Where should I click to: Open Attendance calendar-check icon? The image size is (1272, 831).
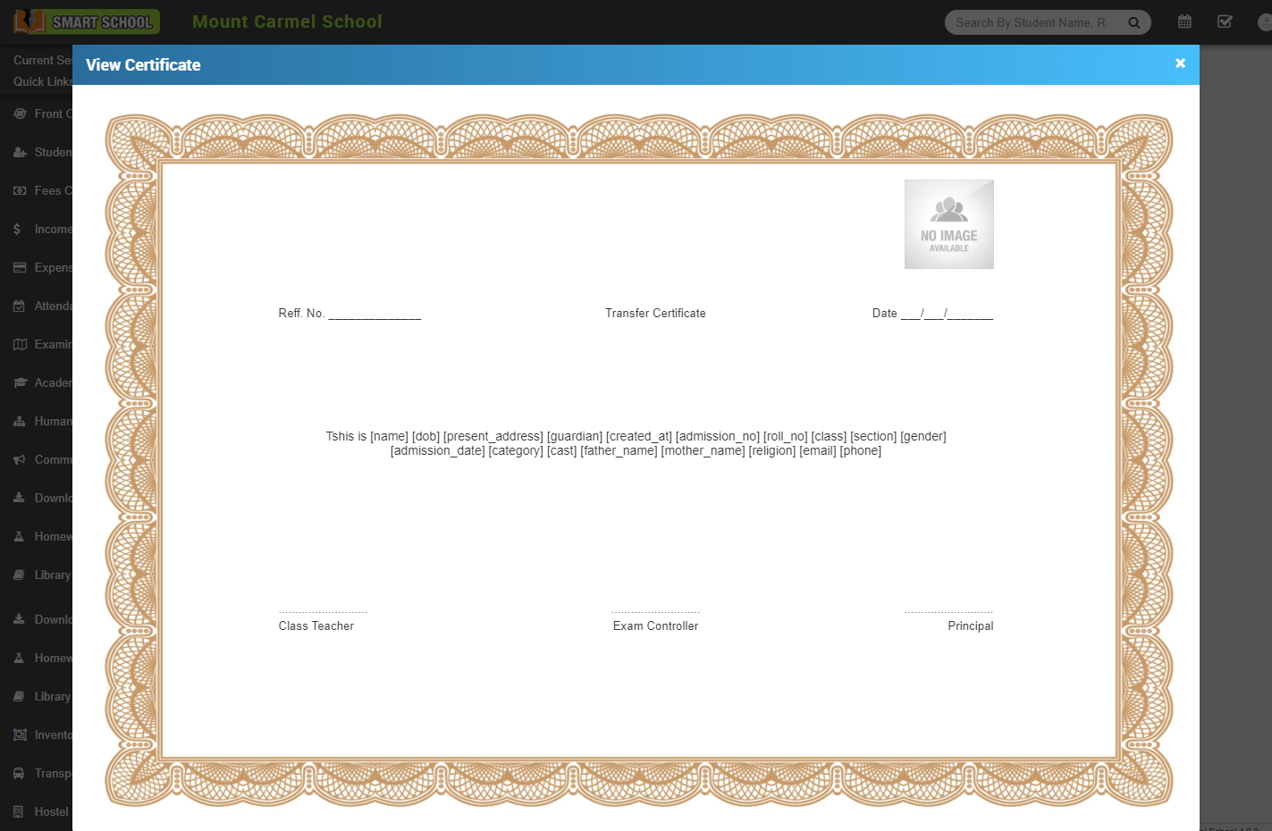[x=20, y=306]
